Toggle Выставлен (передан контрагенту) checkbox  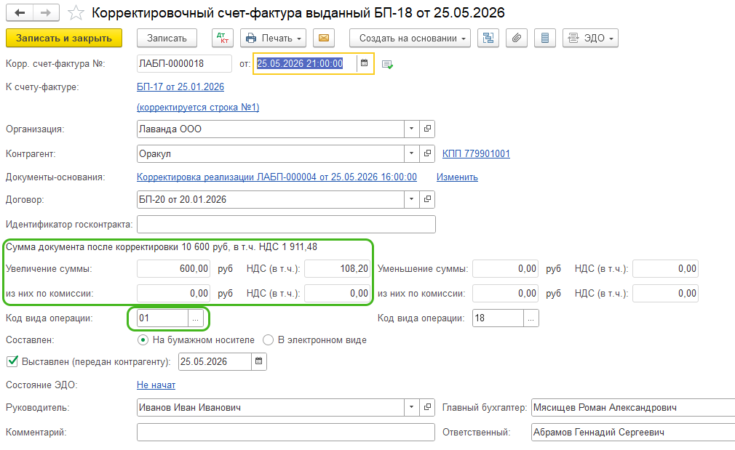pyautogui.click(x=12, y=361)
